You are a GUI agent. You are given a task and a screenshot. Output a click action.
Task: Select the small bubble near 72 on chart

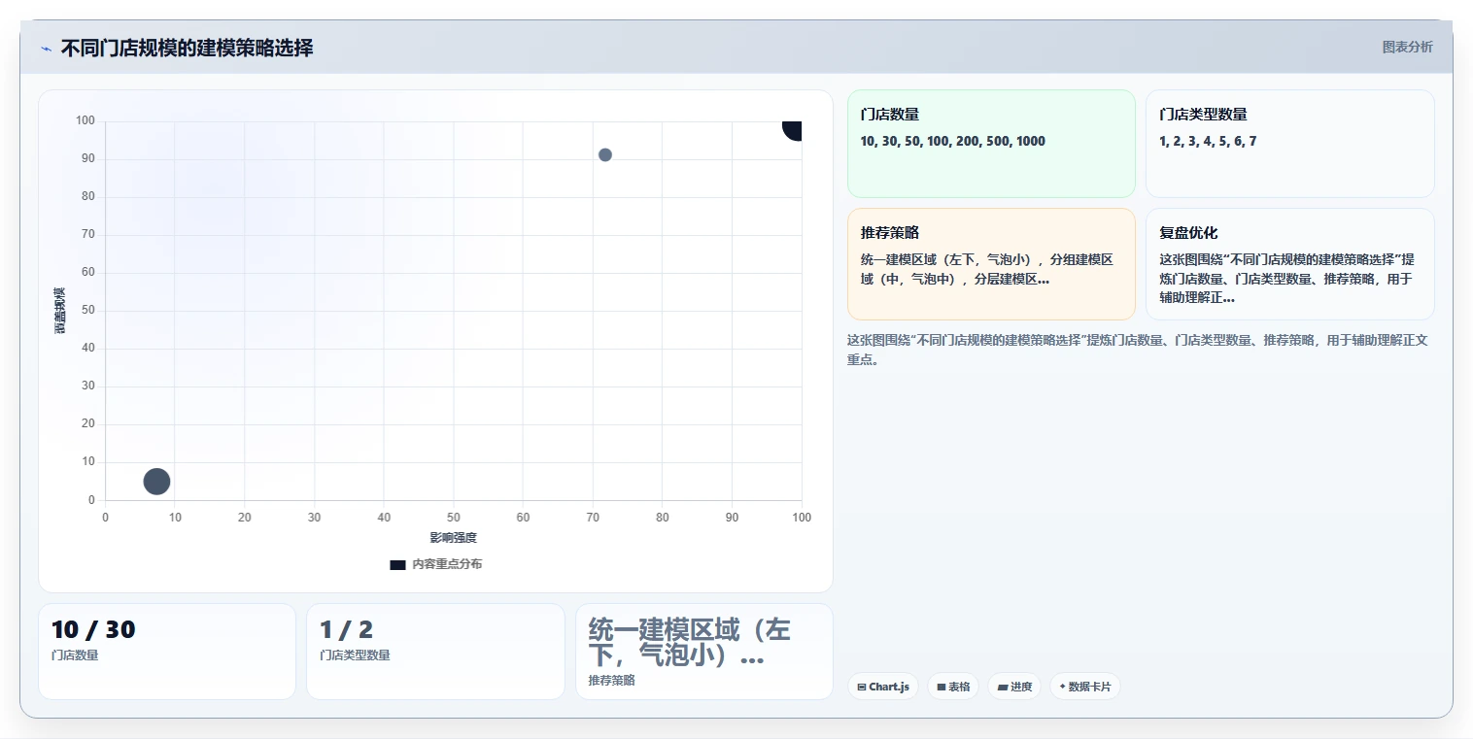pos(605,154)
